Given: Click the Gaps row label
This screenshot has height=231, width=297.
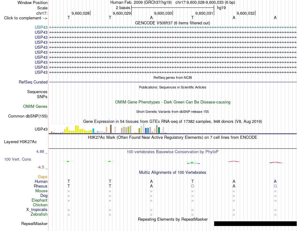Looking at the screenshot, I should pos(43,177).
